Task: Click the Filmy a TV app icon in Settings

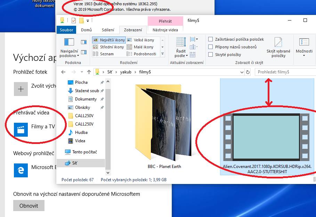Action: tap(21, 130)
